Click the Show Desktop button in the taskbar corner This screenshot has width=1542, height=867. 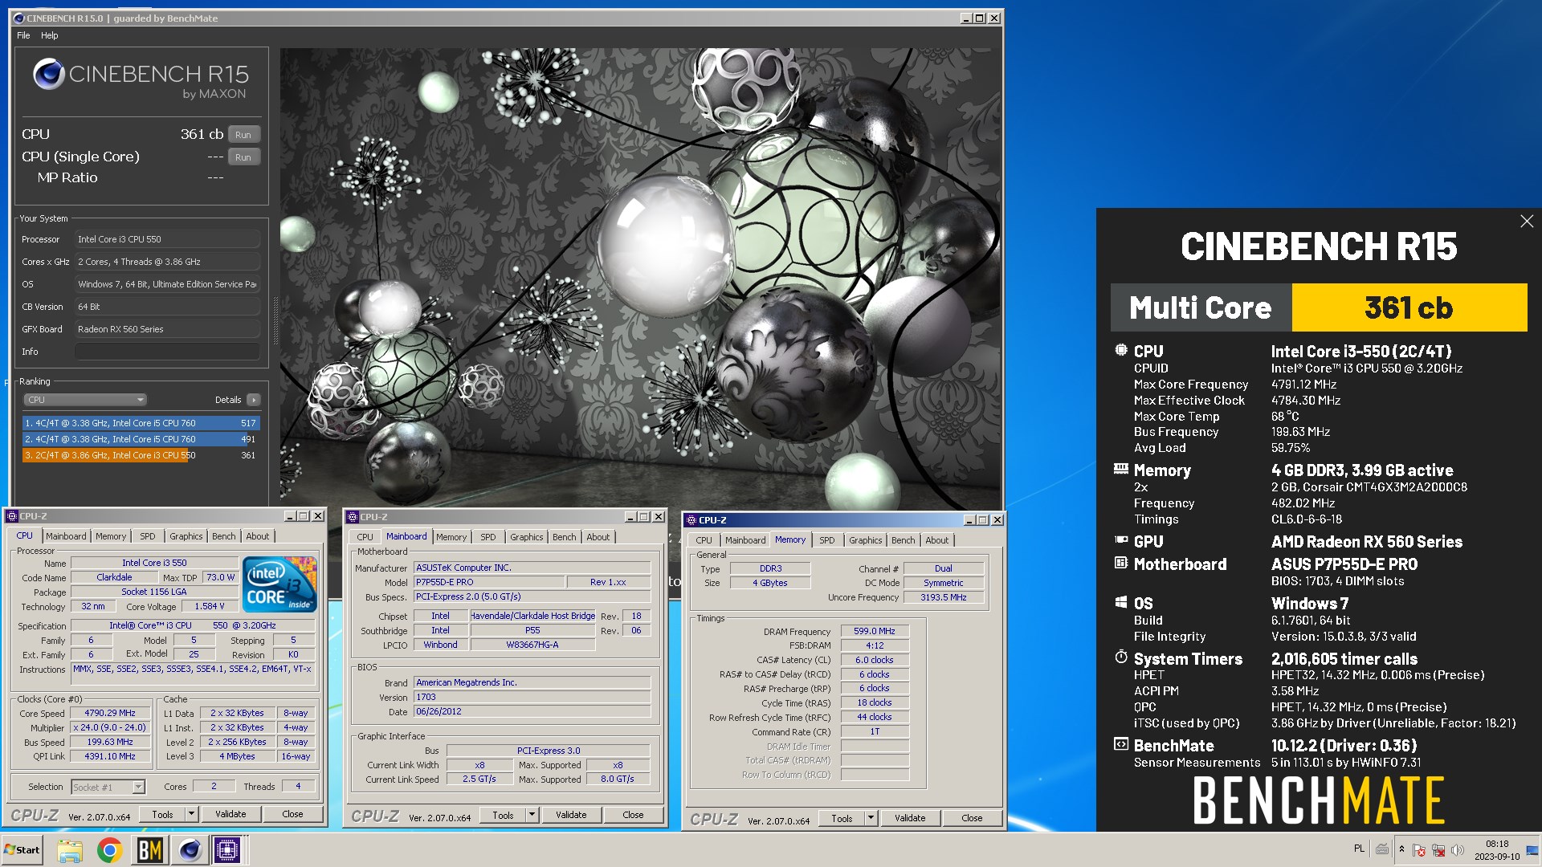coord(1532,850)
